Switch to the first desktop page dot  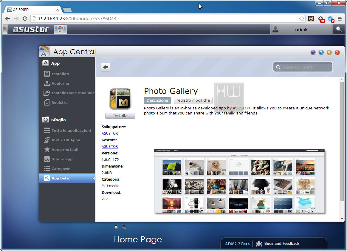(x=116, y=227)
